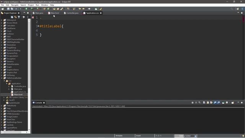Collapse the application package node
This screenshot has width=245, height=138.
(7, 84)
